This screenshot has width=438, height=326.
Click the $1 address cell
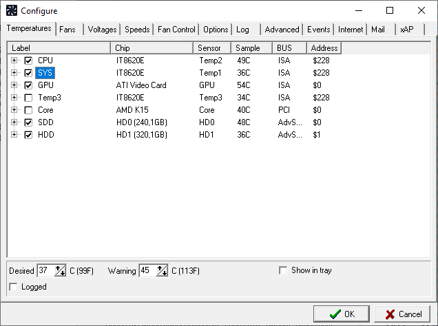(x=317, y=135)
